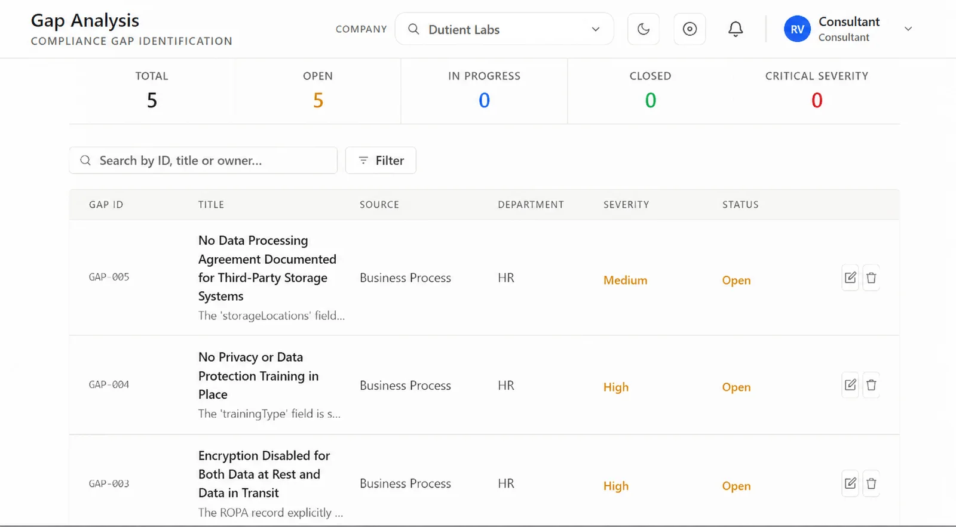
Task: Click the OPEN count card
Action: click(x=318, y=91)
